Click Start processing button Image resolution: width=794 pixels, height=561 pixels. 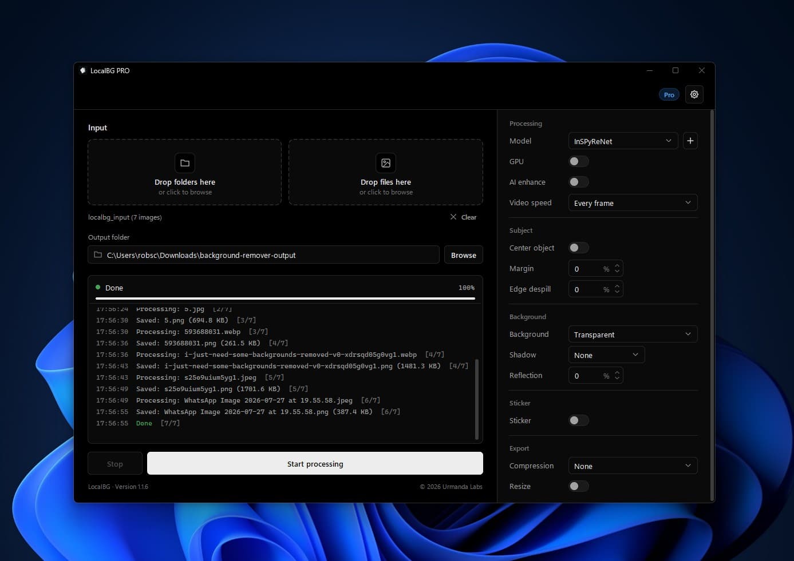(315, 464)
